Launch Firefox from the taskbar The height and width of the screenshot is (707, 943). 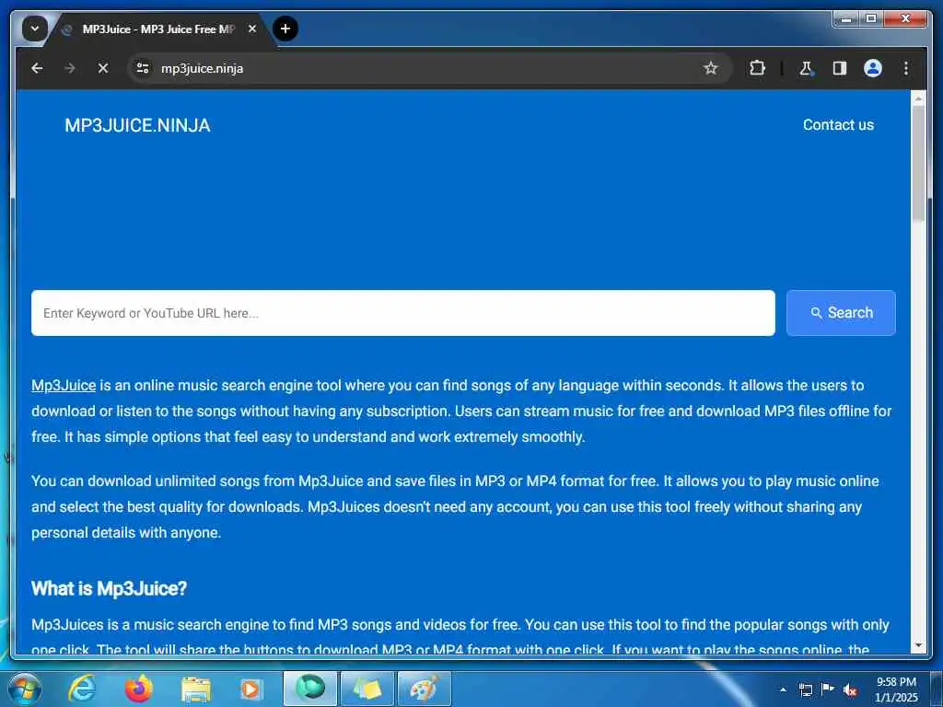(138, 689)
